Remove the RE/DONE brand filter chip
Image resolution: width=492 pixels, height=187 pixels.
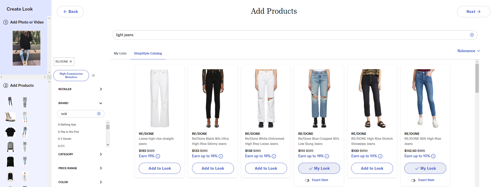pyautogui.click(x=71, y=61)
